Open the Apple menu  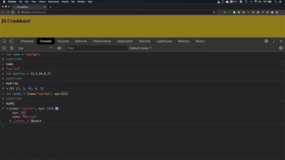point(4,2)
